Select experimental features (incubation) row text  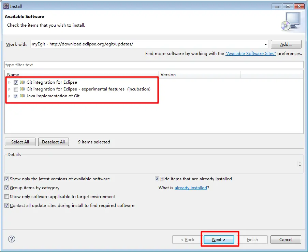[88, 89]
